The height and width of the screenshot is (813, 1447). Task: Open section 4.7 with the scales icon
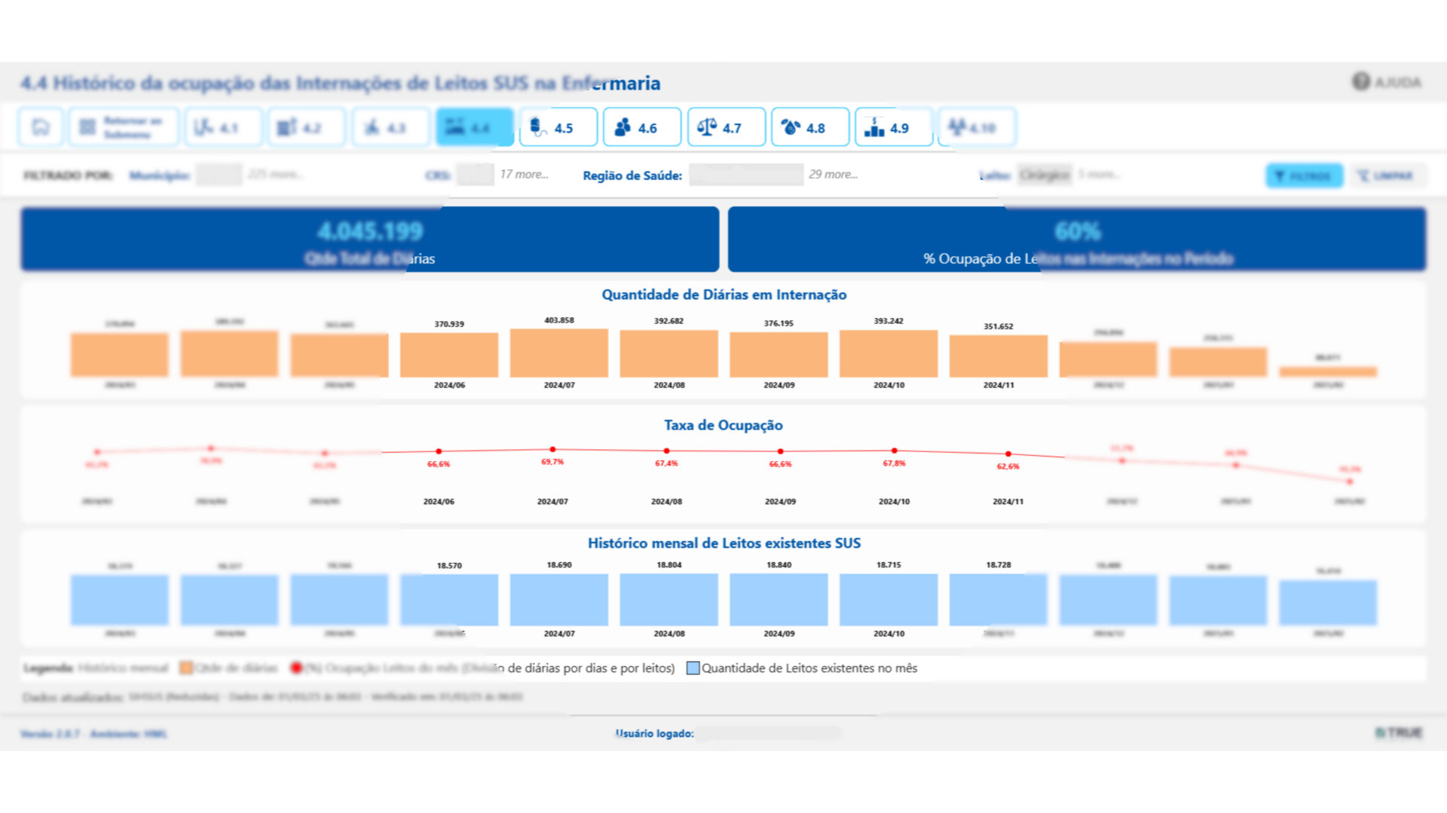[x=726, y=127]
